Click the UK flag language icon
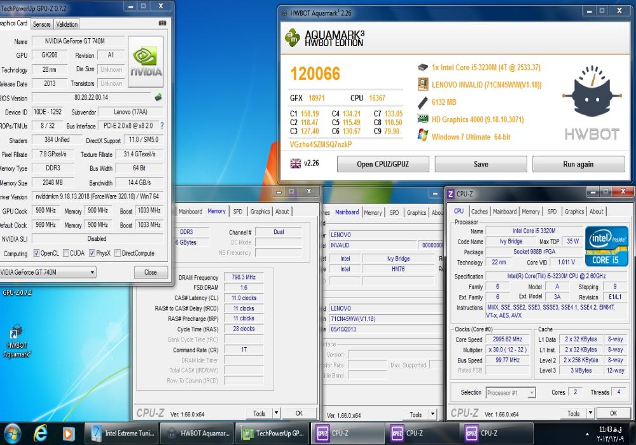Screen dimensions: 636x445 point(296,163)
